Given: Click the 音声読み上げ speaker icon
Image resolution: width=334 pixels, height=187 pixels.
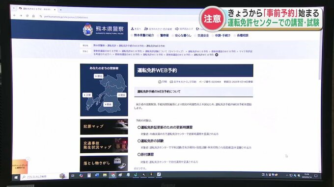Looking at the screenshot, I should pyautogui.click(x=177, y=29).
